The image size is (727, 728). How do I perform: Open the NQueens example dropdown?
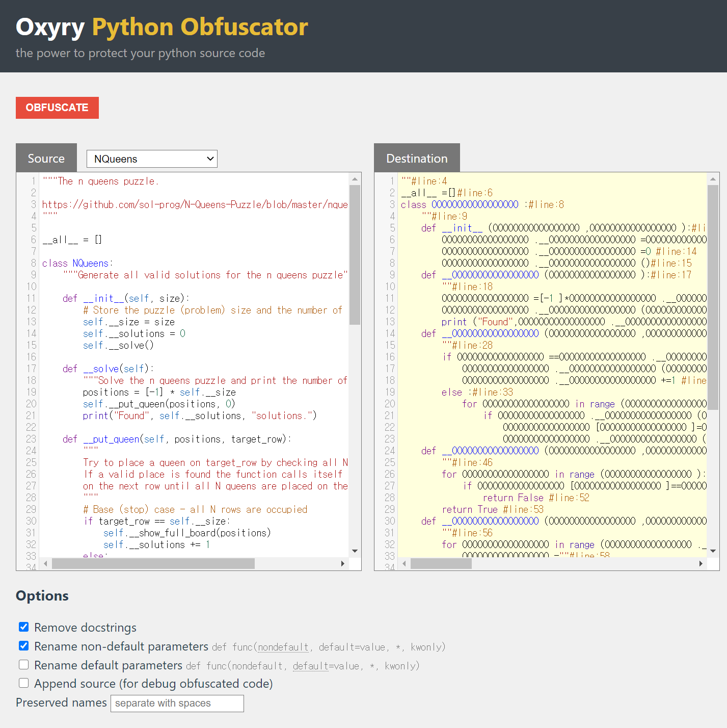click(x=152, y=159)
